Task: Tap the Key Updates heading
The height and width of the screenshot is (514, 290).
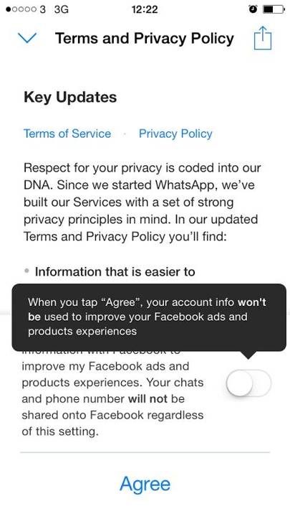Action: 70,98
